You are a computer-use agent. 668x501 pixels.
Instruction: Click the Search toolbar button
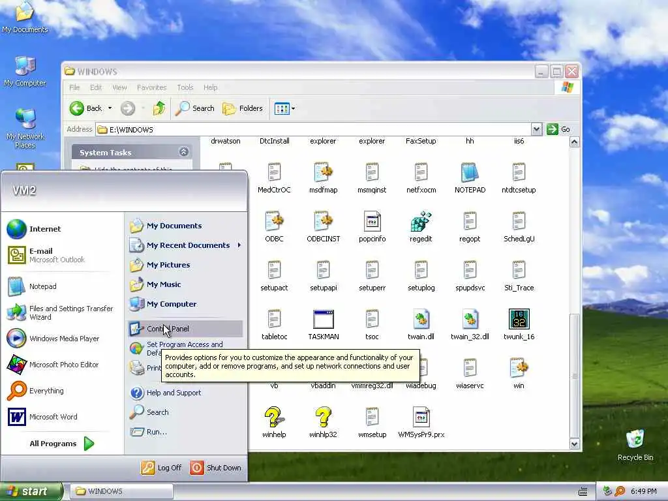point(194,108)
